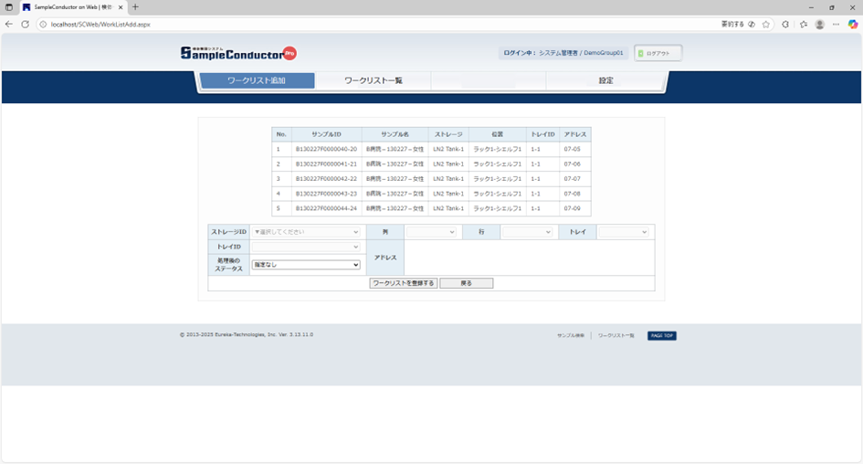Open a new browser tab
The image size is (863, 464).
135,7
